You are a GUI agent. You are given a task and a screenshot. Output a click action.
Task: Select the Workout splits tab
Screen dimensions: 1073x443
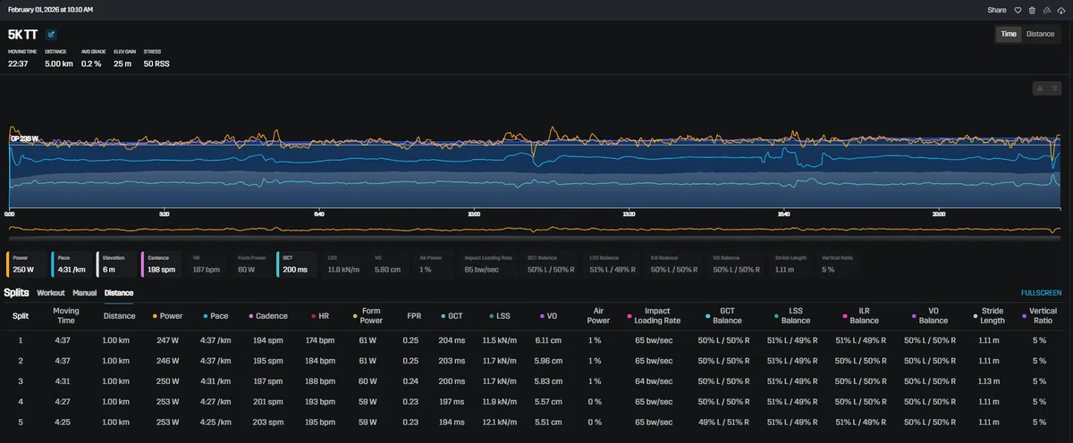pyautogui.click(x=51, y=292)
